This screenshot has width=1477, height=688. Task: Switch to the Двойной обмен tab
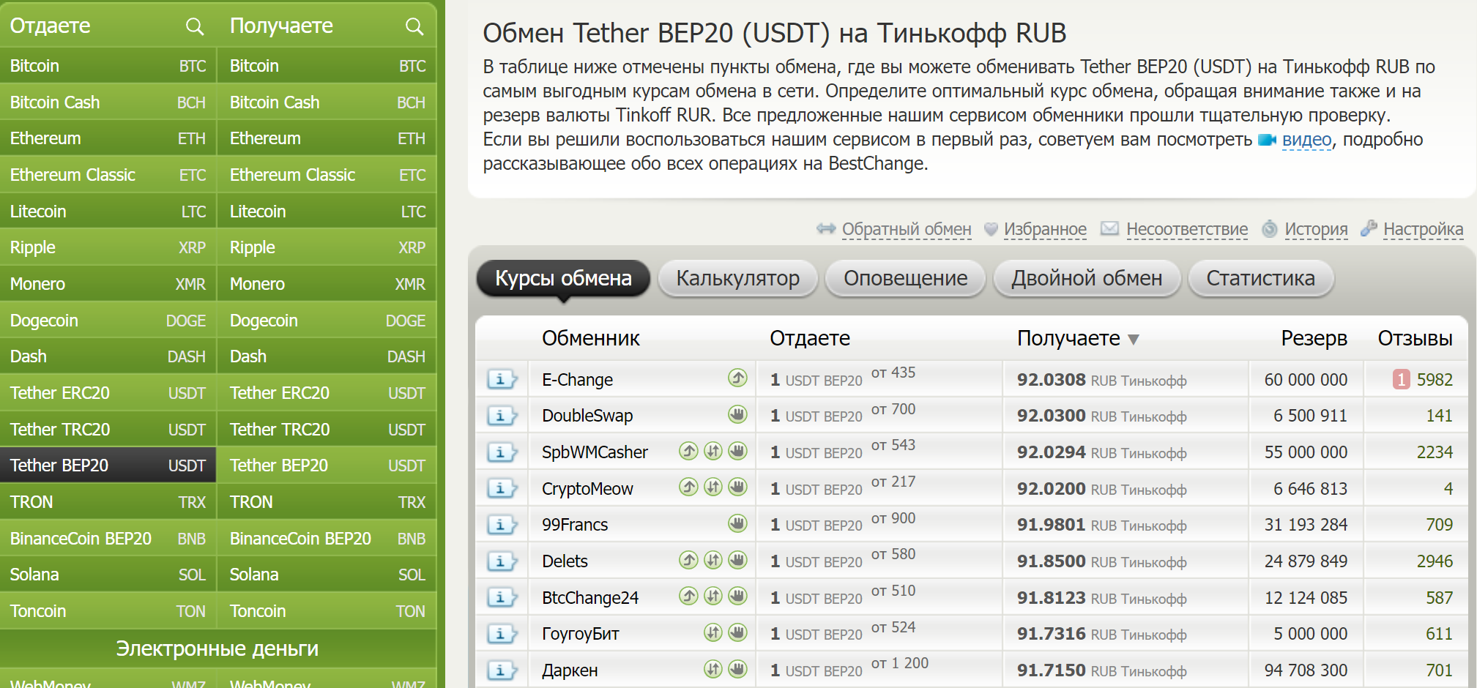[1087, 278]
